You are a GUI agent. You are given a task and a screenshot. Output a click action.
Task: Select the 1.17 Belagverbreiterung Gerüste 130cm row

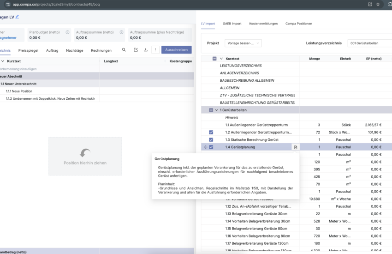(297, 243)
